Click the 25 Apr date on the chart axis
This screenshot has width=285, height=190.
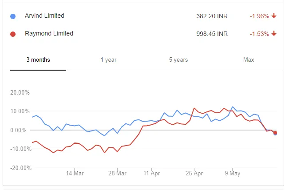pyautogui.click(x=194, y=174)
